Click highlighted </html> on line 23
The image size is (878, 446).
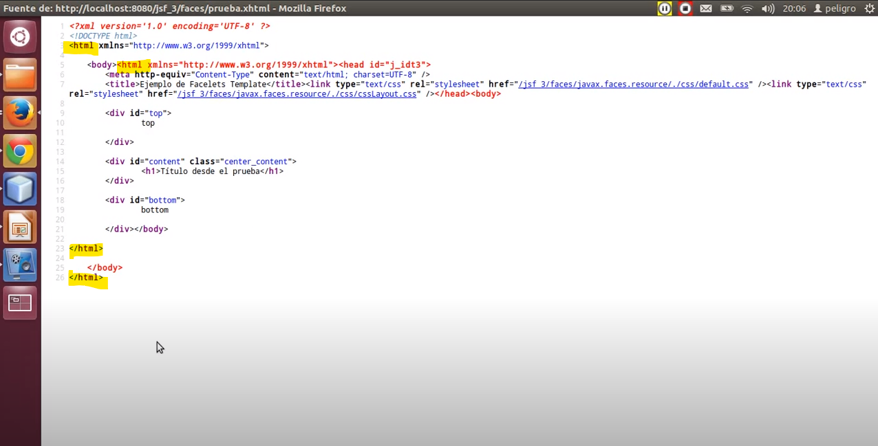[x=86, y=249]
